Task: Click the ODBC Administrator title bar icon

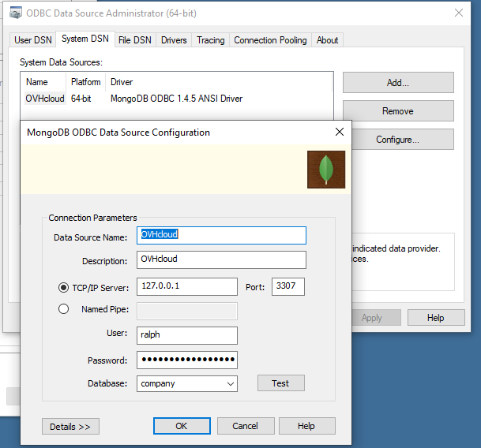Action: 15,13
